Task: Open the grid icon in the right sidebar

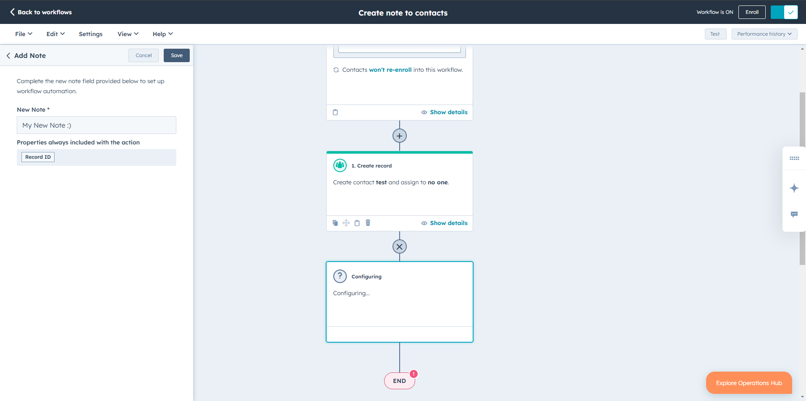Action: point(794,158)
